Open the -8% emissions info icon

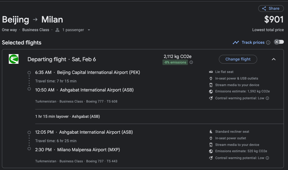(x=191, y=62)
